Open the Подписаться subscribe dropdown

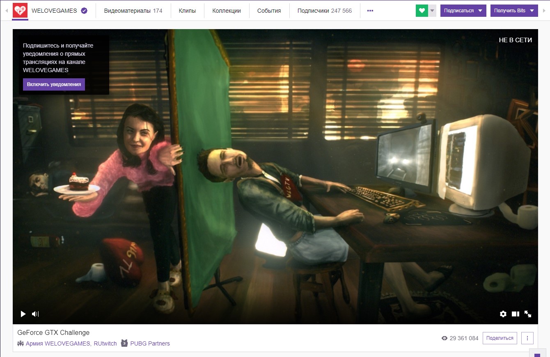(x=463, y=11)
